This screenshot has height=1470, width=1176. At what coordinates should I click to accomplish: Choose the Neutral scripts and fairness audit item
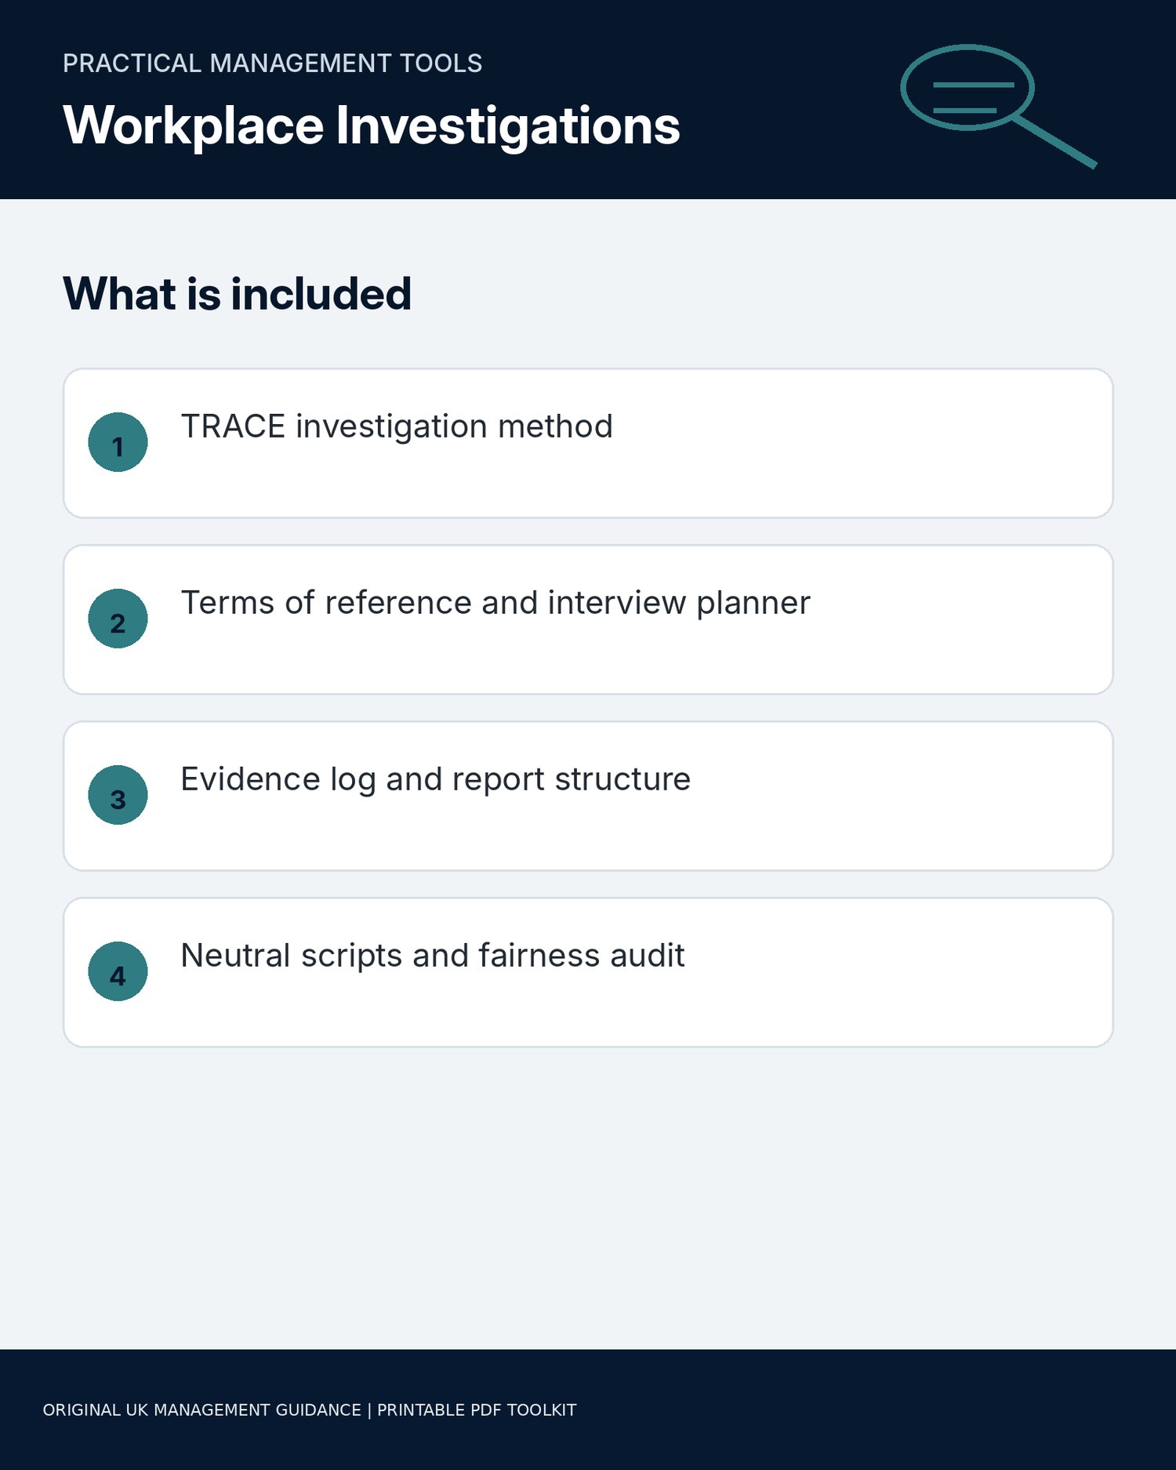click(588, 972)
